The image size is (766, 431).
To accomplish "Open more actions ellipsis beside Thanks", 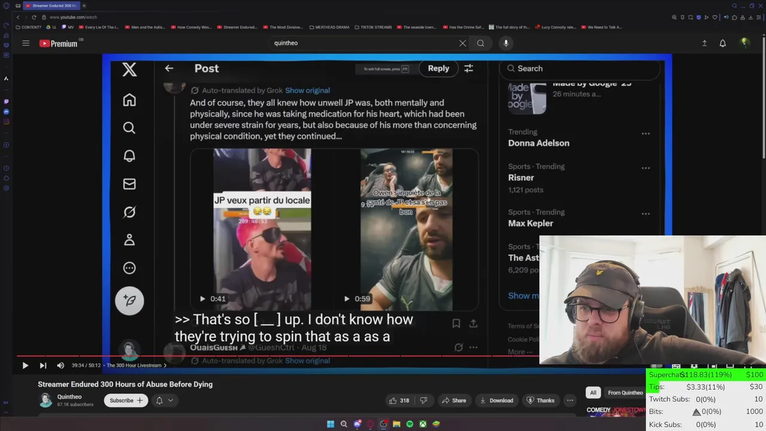I will pos(570,400).
